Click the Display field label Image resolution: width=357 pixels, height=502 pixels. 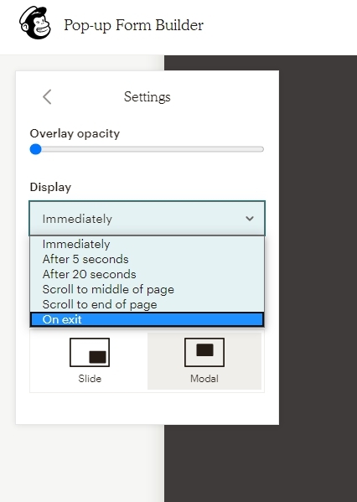[50, 187]
